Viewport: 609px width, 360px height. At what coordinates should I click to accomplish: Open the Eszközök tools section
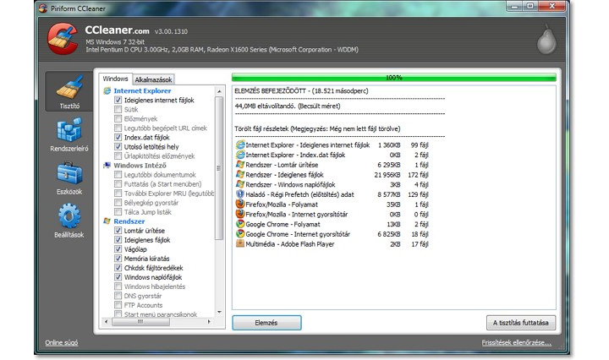pyautogui.click(x=69, y=178)
